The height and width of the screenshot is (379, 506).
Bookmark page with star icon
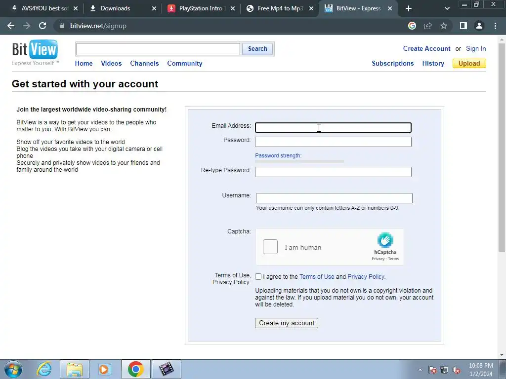(x=444, y=26)
